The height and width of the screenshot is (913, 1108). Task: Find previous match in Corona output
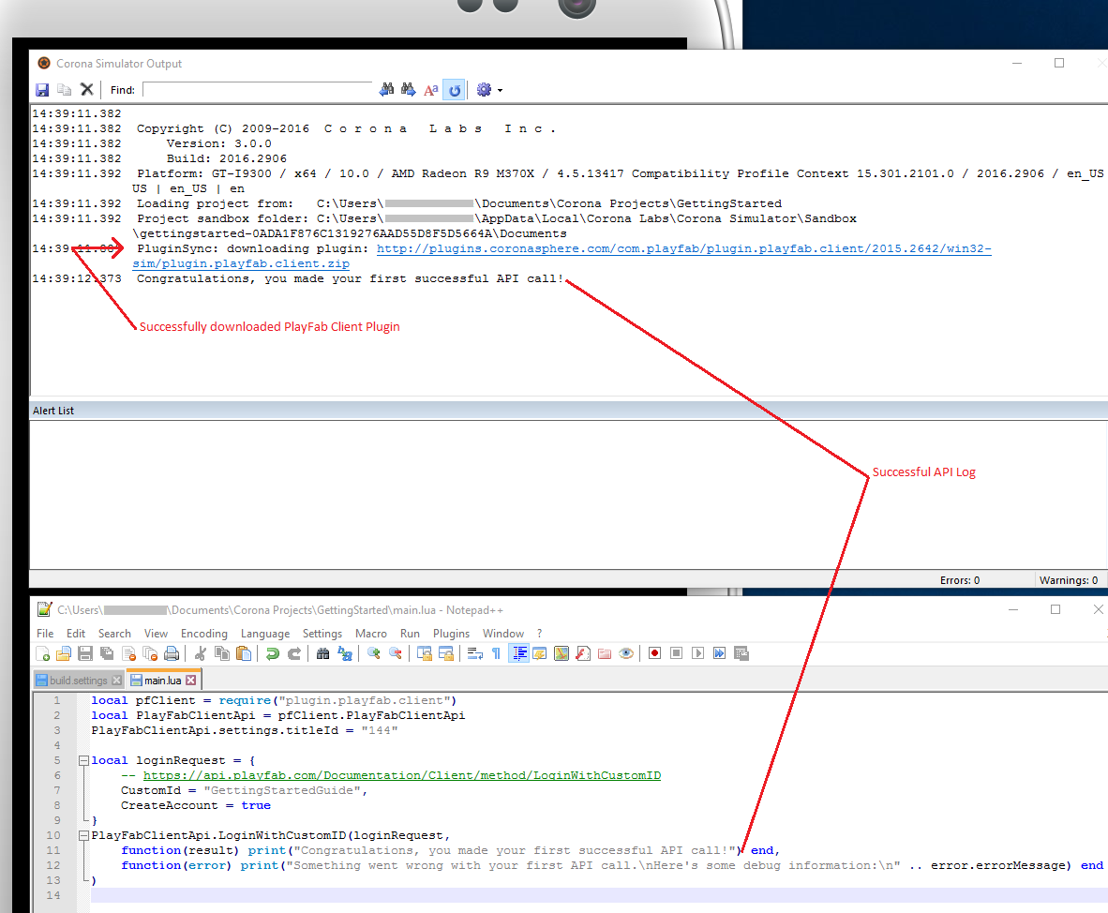[386, 90]
